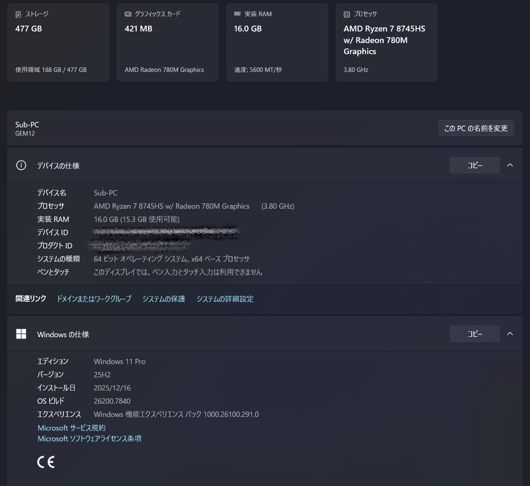Viewport: 530px width, 486px height.
Task: Open the ストレージ 477 GB card
Action: click(x=58, y=42)
